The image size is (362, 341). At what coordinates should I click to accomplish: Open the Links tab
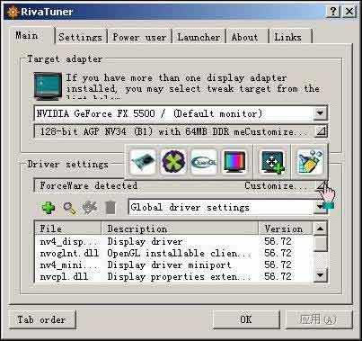pyautogui.click(x=290, y=37)
